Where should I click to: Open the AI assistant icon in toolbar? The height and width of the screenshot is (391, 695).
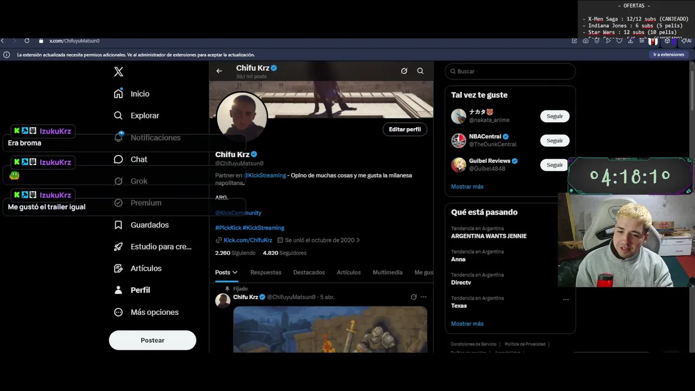686,41
